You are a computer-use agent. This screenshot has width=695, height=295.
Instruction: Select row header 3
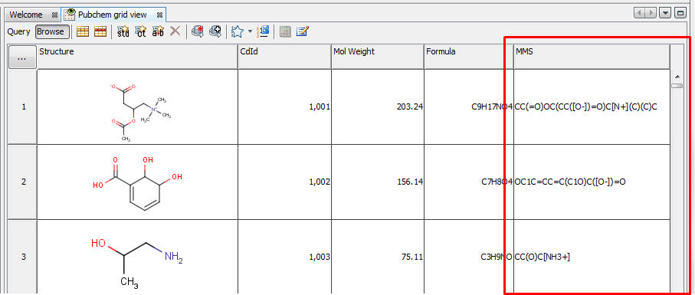pyautogui.click(x=23, y=257)
